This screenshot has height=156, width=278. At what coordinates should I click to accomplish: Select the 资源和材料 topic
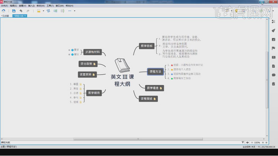(93, 52)
